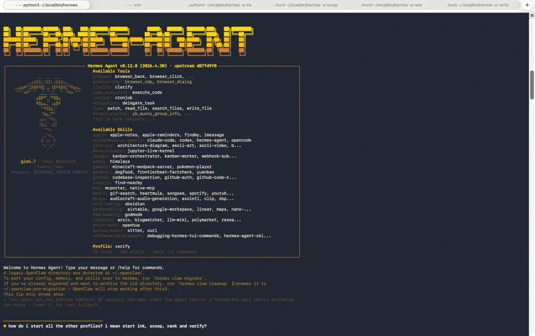The height and width of the screenshot is (336, 535).
Task: Click the '(and 14 more toolsets...)' text
Action: (123, 119)
